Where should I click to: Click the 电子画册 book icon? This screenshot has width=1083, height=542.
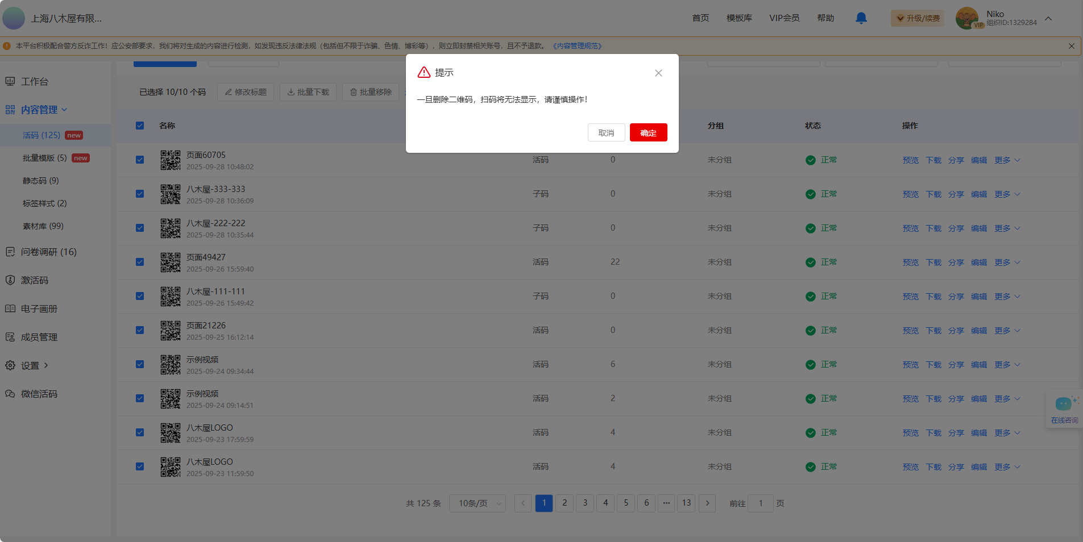[10, 308]
